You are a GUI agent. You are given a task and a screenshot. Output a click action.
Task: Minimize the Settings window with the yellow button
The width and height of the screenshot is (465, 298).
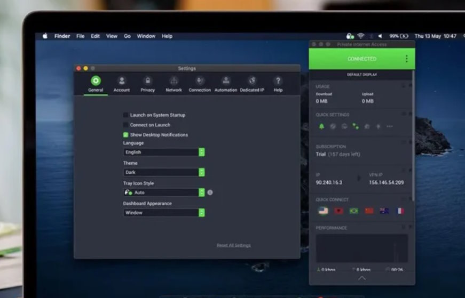(x=86, y=68)
